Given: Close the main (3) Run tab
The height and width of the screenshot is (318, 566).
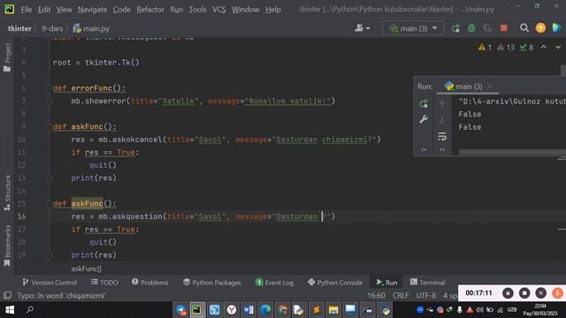Looking at the screenshot, I should click(x=489, y=87).
